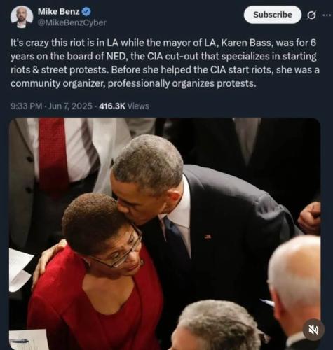Screen dimensions: 333x350
Task: Click the blue verified badge
Action: [87, 11]
